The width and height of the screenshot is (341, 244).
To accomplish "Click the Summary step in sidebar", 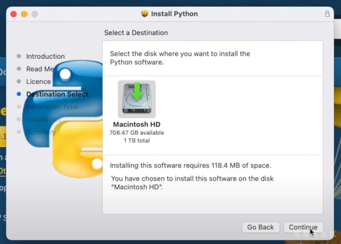I will point(41,132).
